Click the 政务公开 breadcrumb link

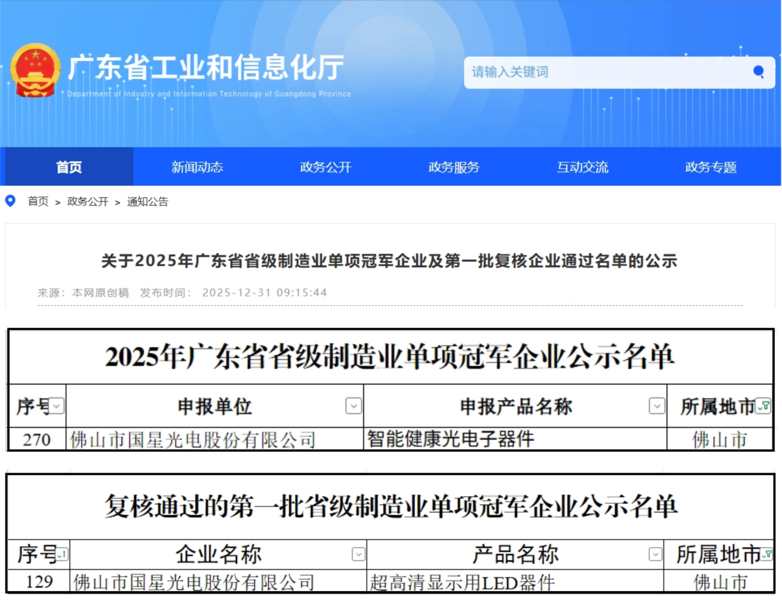tap(86, 201)
